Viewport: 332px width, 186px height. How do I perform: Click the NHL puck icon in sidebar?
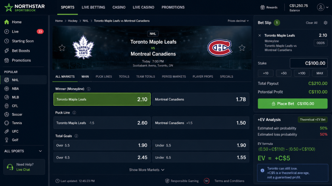6,80
